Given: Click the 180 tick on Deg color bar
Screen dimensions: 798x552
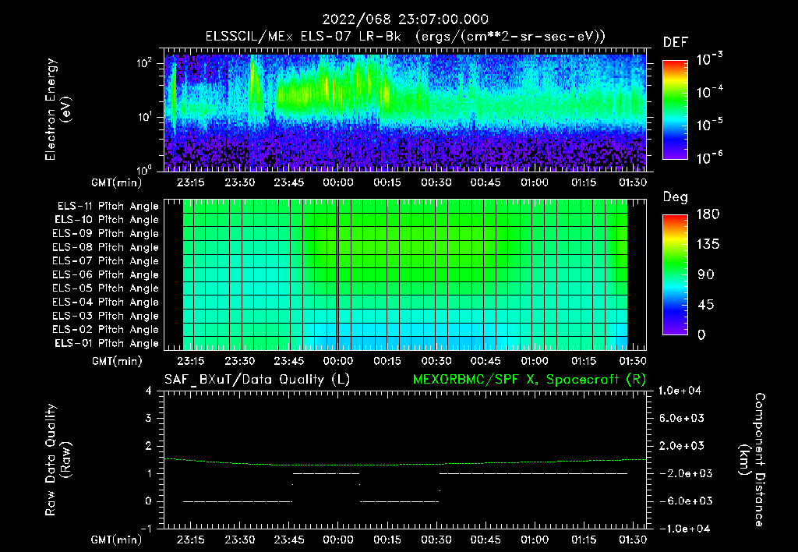Looking at the screenshot, I should coord(708,214).
